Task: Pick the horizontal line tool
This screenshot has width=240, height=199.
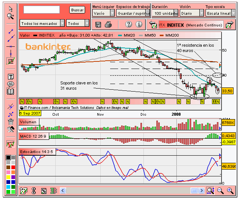Action: pos(11,46)
